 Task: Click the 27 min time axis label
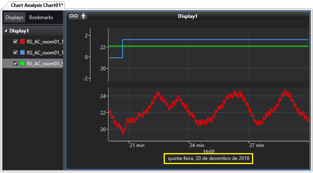pyautogui.click(x=256, y=145)
